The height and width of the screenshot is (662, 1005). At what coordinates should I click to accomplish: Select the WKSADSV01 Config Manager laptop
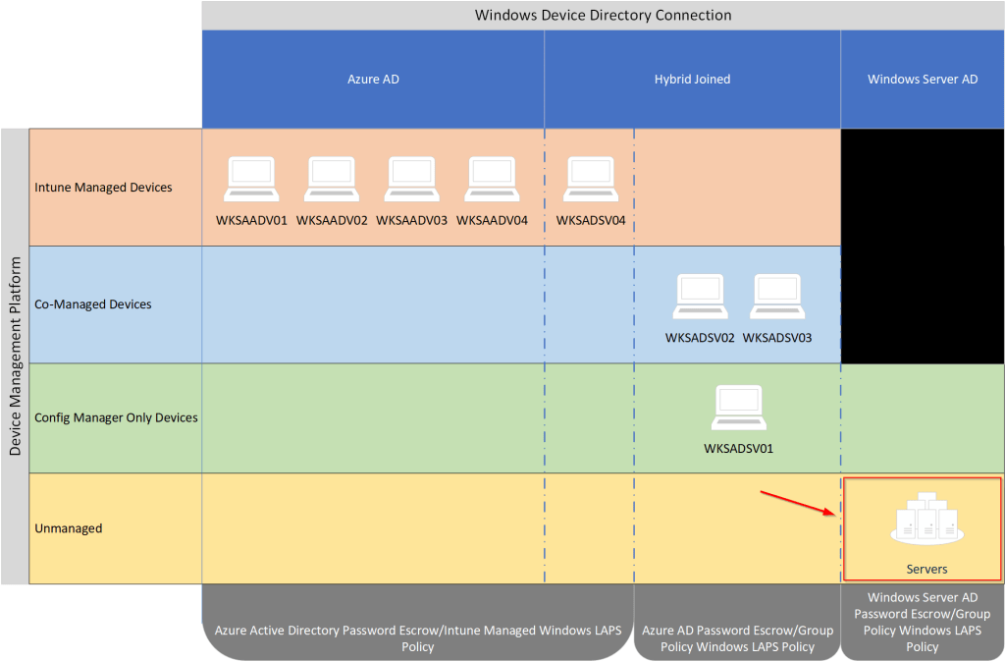739,409
